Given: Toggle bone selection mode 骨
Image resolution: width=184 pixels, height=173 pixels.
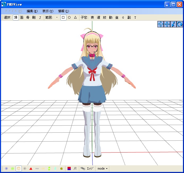Looking at the screenshot, I should 28,18.
